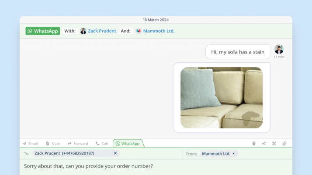Click the Mammoth Ltd. company logo

click(x=139, y=31)
